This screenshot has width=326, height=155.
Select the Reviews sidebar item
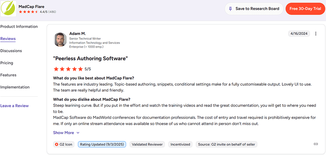point(8,39)
